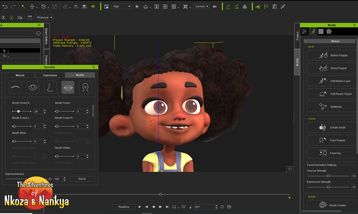
Task: Toggle the green eye visibility icon
Action: [93, 6]
